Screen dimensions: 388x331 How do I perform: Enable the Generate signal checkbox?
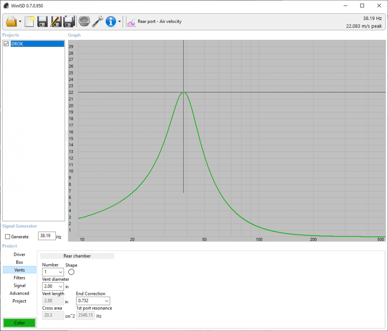(x=7, y=237)
